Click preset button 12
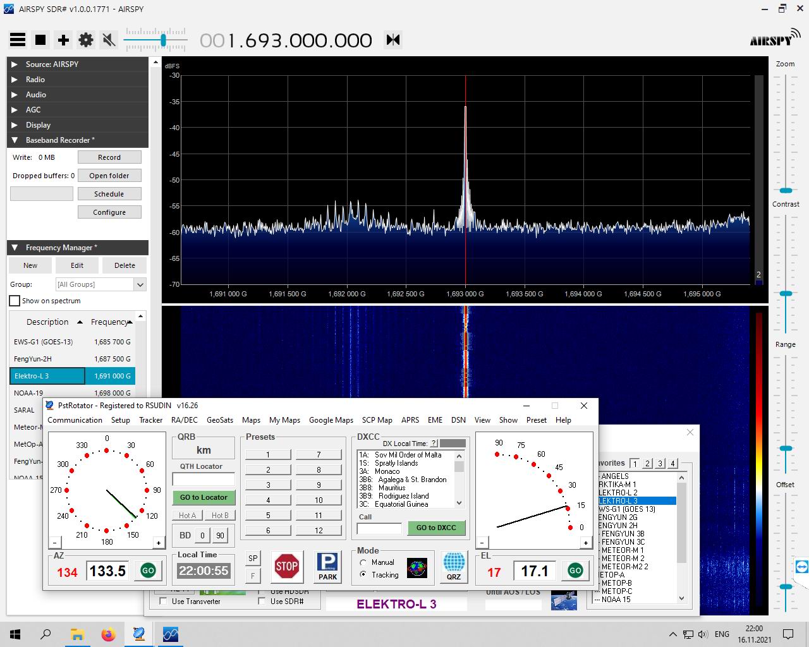The width and height of the screenshot is (809, 647). (319, 530)
